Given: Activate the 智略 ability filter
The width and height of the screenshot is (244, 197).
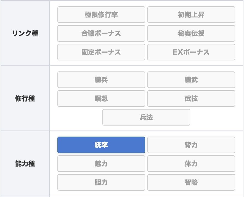Looking at the screenshot, I should click(191, 182).
